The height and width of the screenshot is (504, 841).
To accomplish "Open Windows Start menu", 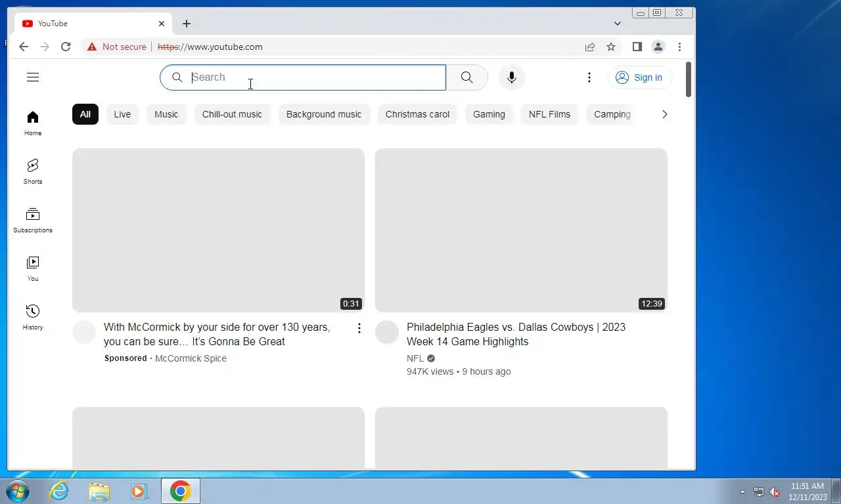I will coord(18,491).
